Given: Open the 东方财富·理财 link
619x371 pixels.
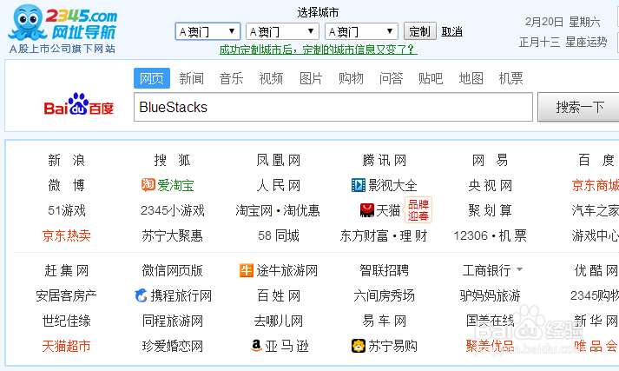Looking at the screenshot, I should point(384,235).
